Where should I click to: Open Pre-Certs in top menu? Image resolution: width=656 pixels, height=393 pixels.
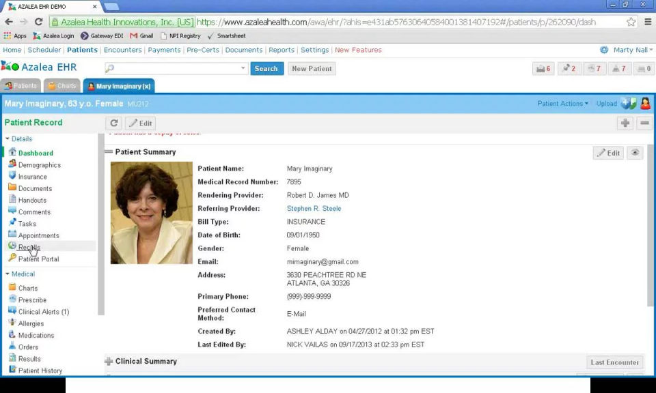[203, 50]
